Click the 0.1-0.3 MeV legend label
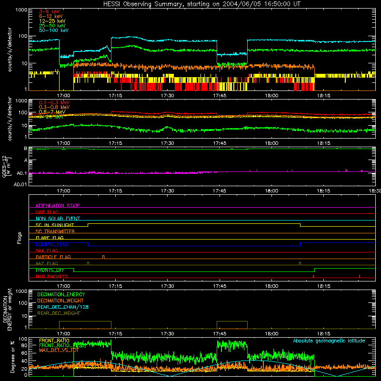 pos(54,102)
